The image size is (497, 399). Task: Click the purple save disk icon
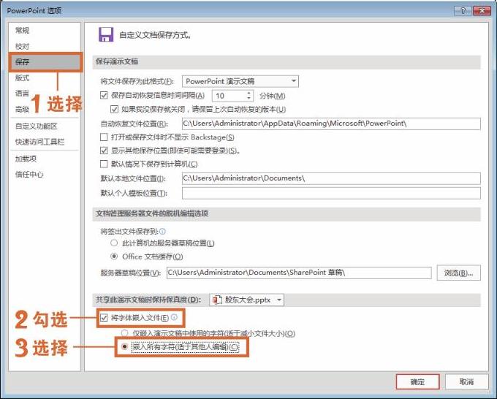106,34
